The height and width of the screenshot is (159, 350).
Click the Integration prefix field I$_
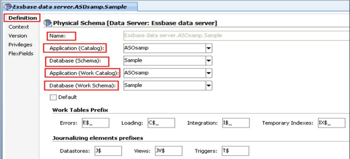(x=236, y=123)
